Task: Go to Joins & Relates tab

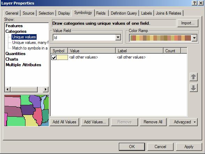Action: pos(168,13)
